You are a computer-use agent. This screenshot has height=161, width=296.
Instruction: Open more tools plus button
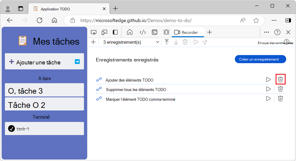(x=209, y=32)
